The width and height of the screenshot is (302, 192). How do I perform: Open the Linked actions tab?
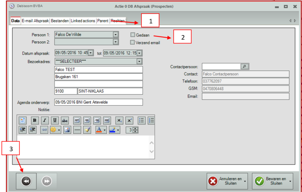[x=83, y=21]
